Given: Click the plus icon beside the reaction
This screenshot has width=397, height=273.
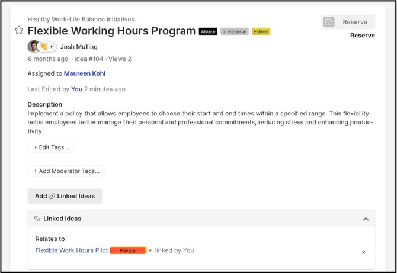Looking at the screenshot, I should tap(52, 47).
